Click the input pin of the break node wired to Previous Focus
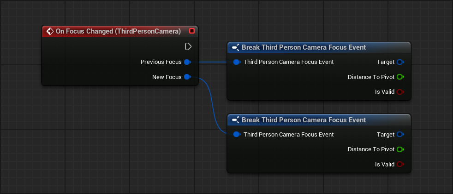This screenshot has width=453, height=194. coord(237,62)
